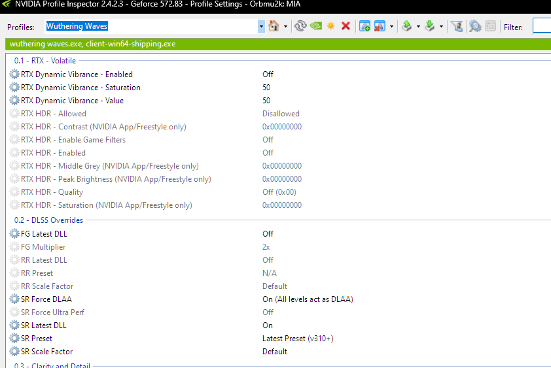551x368 pixels.
Task: Click the NVIDIA logo in the title bar
Action: tap(7, 4)
